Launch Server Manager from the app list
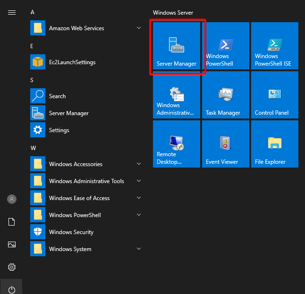This screenshot has width=305, height=294. point(85,113)
